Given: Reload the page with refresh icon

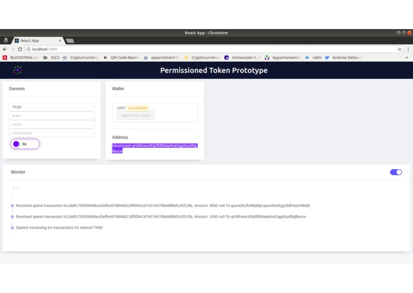Looking at the screenshot, I should point(20,49).
